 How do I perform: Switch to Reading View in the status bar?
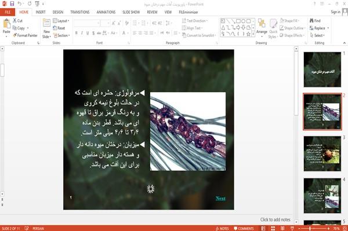[282, 228]
